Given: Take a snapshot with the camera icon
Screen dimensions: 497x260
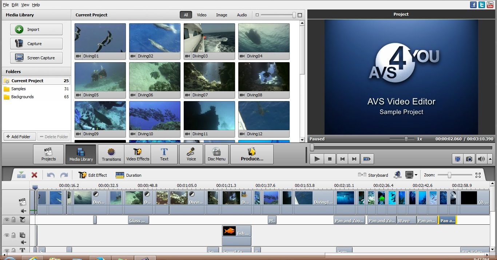Looking at the screenshot, I should coord(469,159).
